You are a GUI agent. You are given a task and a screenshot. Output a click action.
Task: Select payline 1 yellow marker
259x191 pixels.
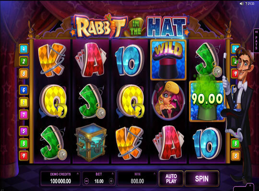[24, 102]
